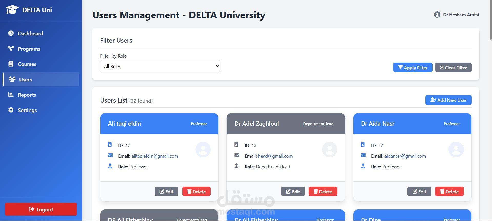Click the DepartmentHead badge on Dr Adel Zaghloul card
492x221 pixels.
pyautogui.click(x=318, y=124)
